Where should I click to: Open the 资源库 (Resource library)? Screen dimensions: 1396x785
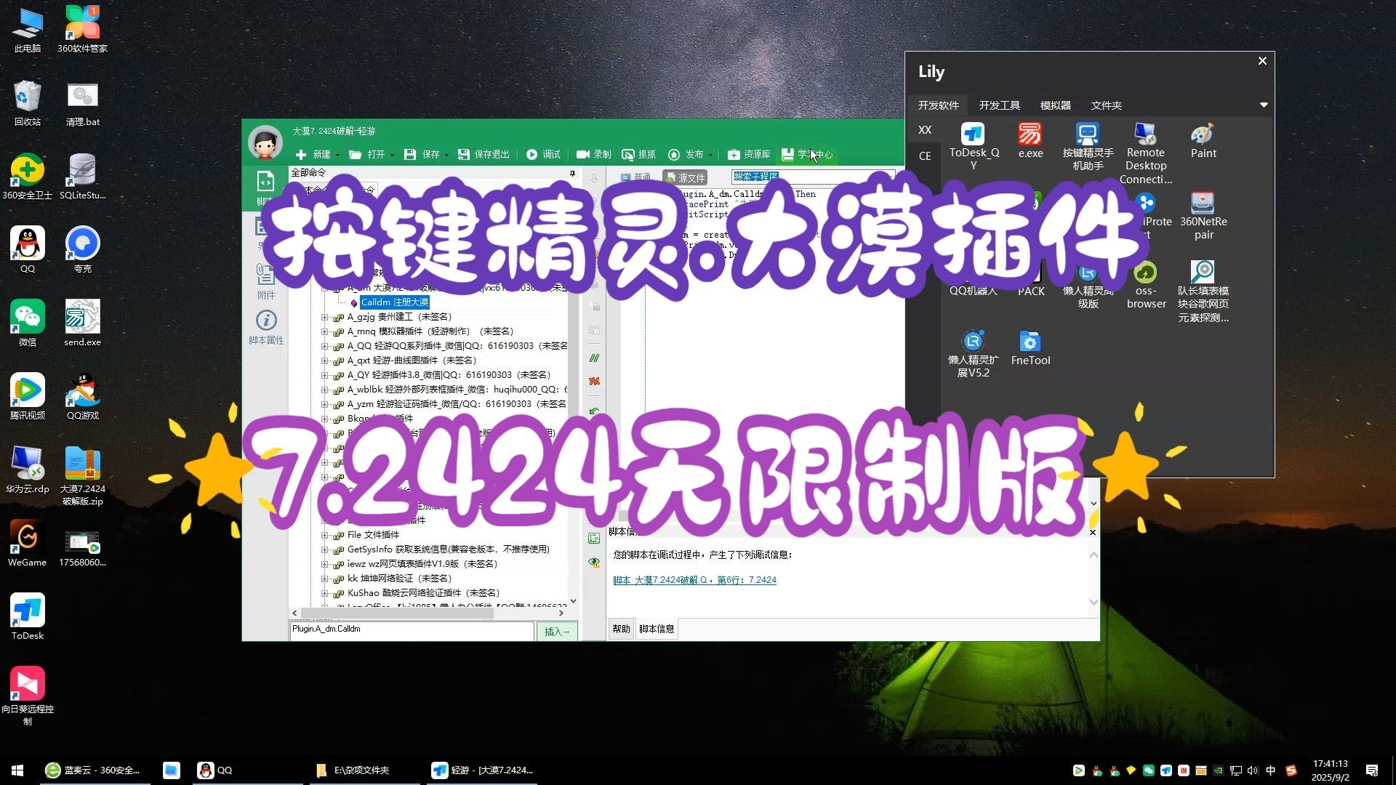(749, 154)
